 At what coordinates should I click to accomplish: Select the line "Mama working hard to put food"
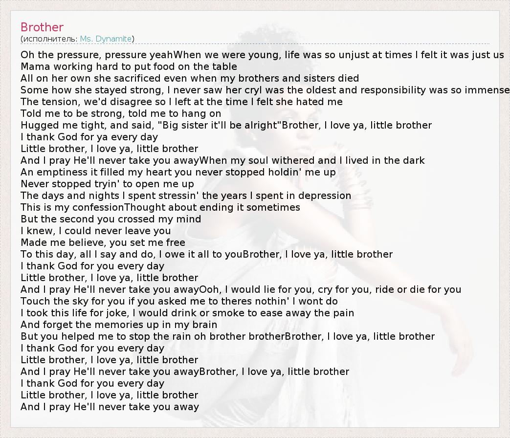coord(129,66)
